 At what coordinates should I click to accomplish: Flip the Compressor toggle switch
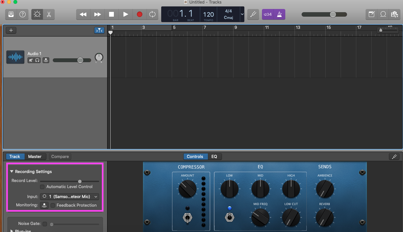[187, 218]
